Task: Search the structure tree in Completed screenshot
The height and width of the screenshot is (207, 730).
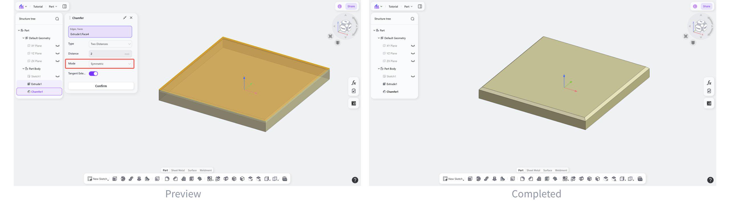Action: coord(412,19)
